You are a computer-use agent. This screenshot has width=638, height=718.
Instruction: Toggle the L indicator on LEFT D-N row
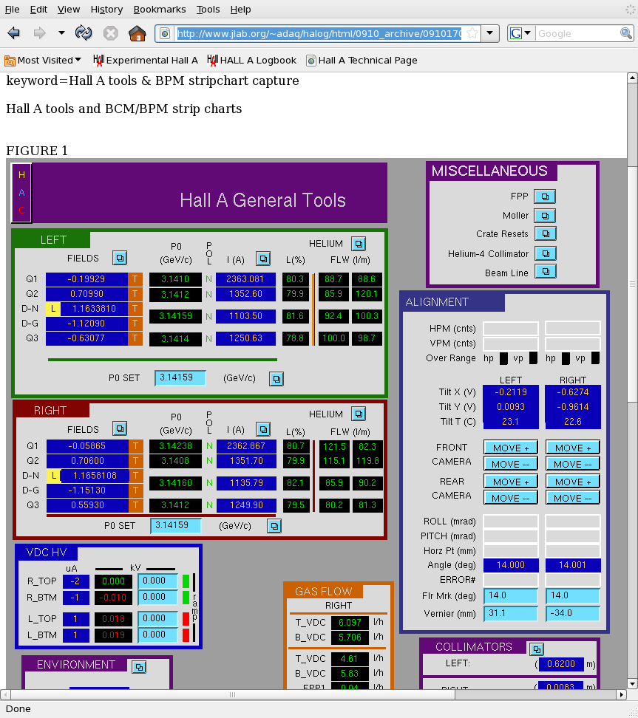coord(52,309)
